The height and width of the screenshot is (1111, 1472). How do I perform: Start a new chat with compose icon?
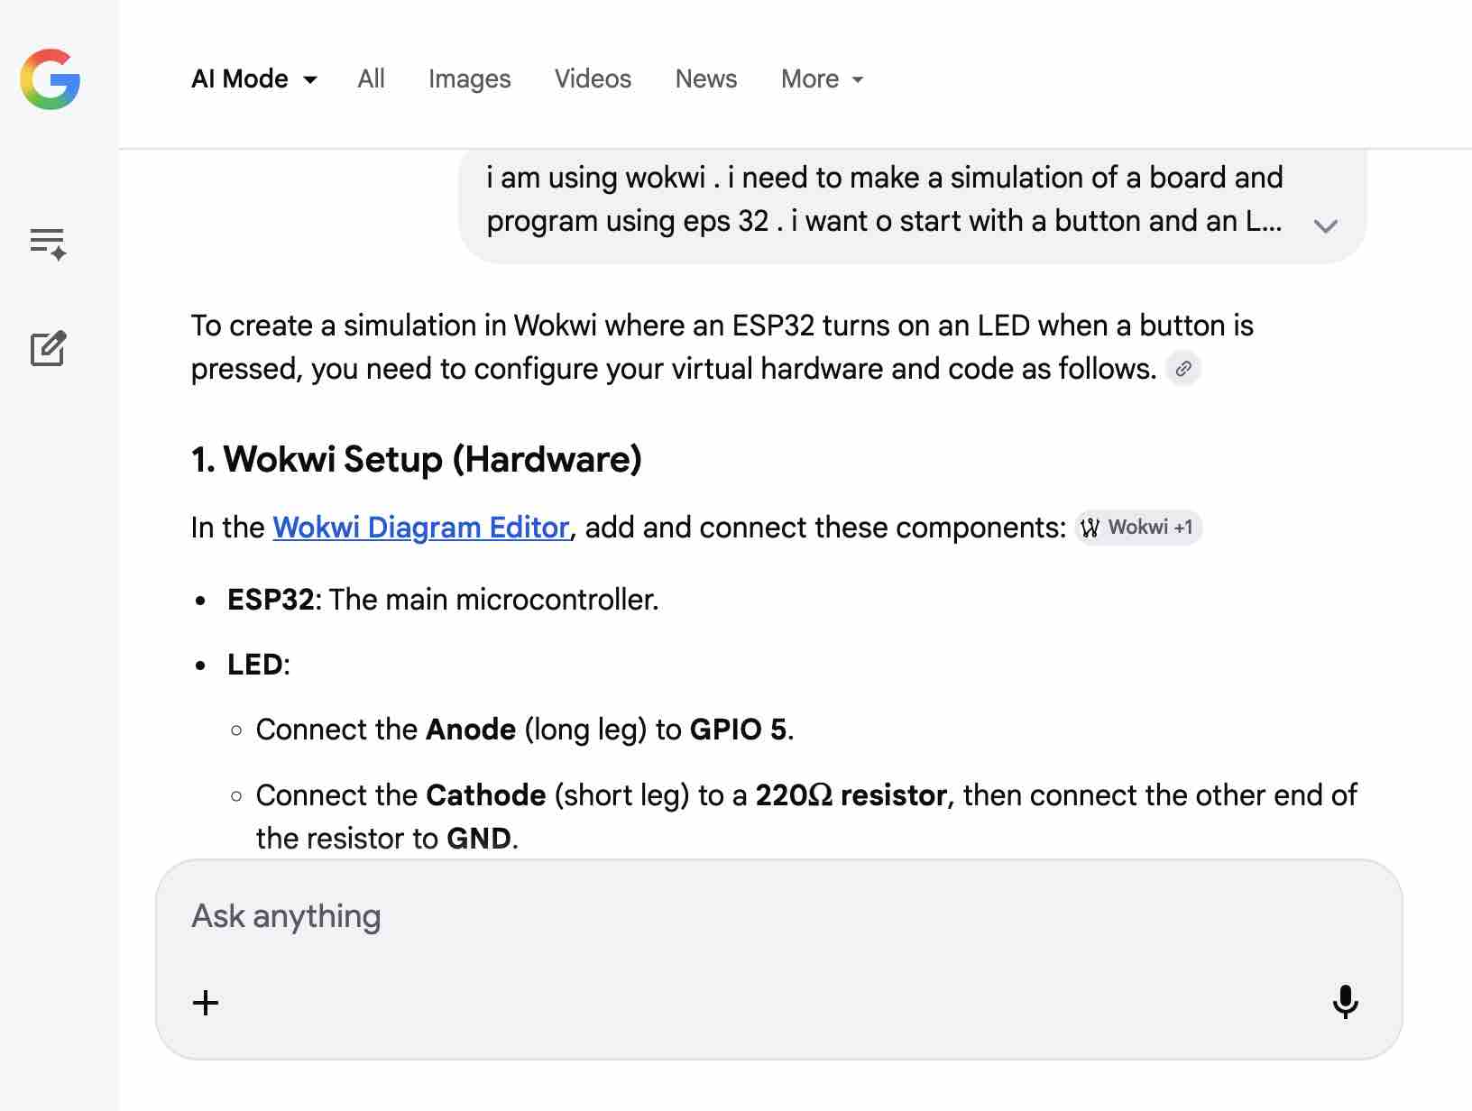coord(48,349)
